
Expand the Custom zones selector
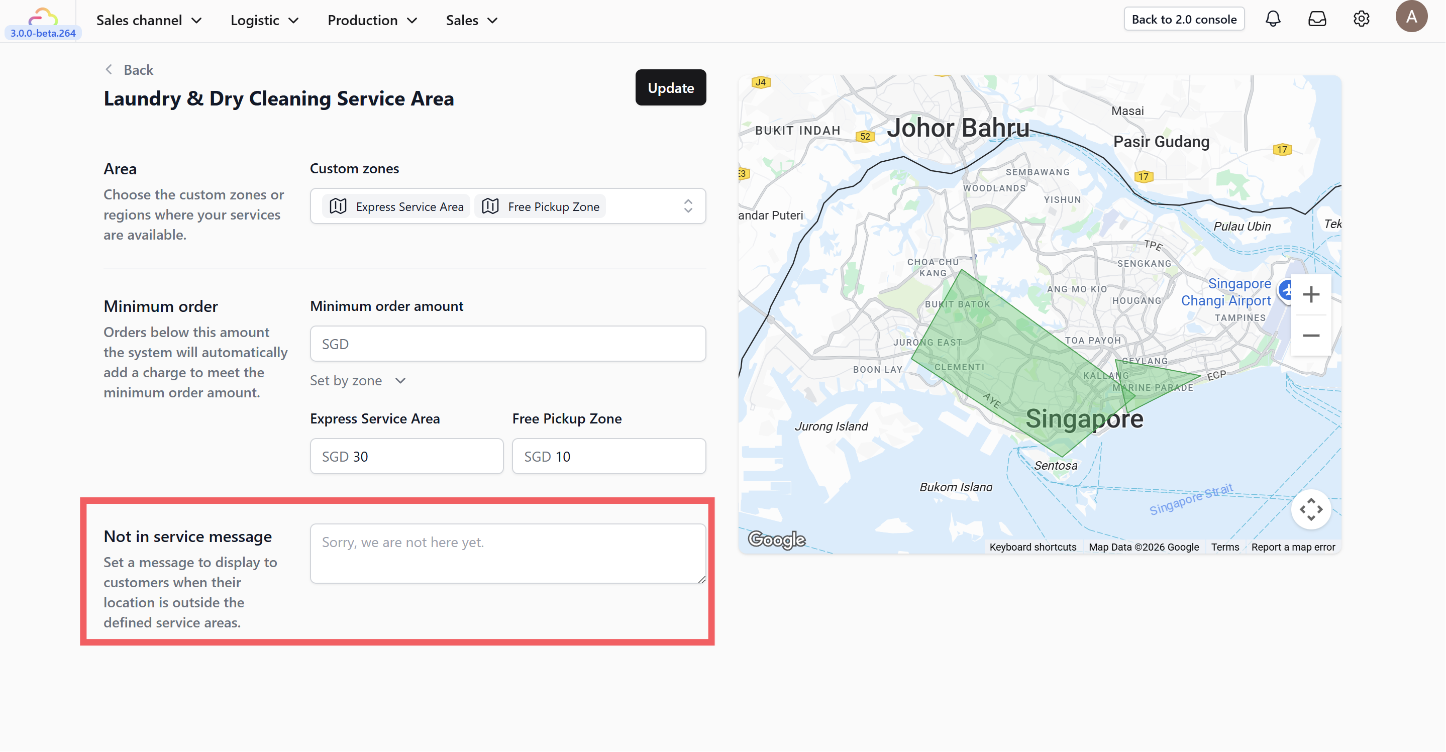click(x=688, y=206)
